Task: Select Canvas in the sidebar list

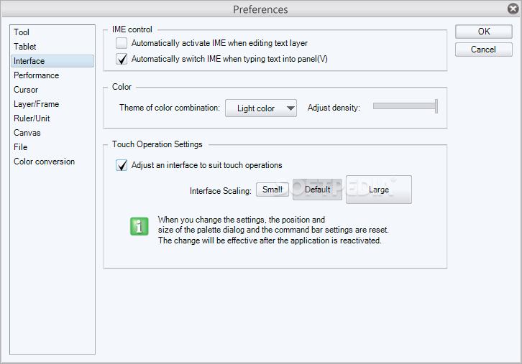Action: (x=52, y=133)
